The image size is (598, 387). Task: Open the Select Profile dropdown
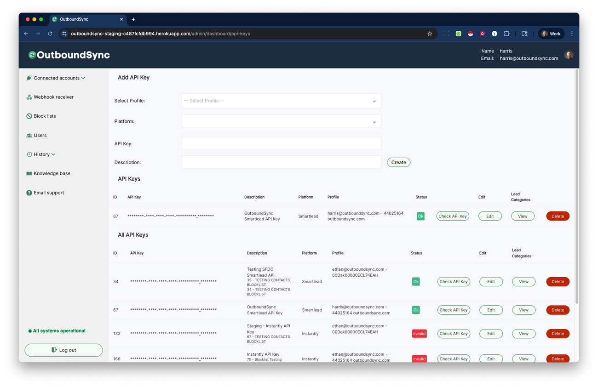[x=281, y=101]
